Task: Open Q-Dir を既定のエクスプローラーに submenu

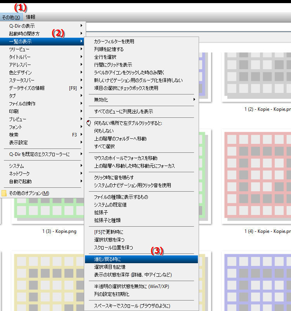Action: (42, 154)
